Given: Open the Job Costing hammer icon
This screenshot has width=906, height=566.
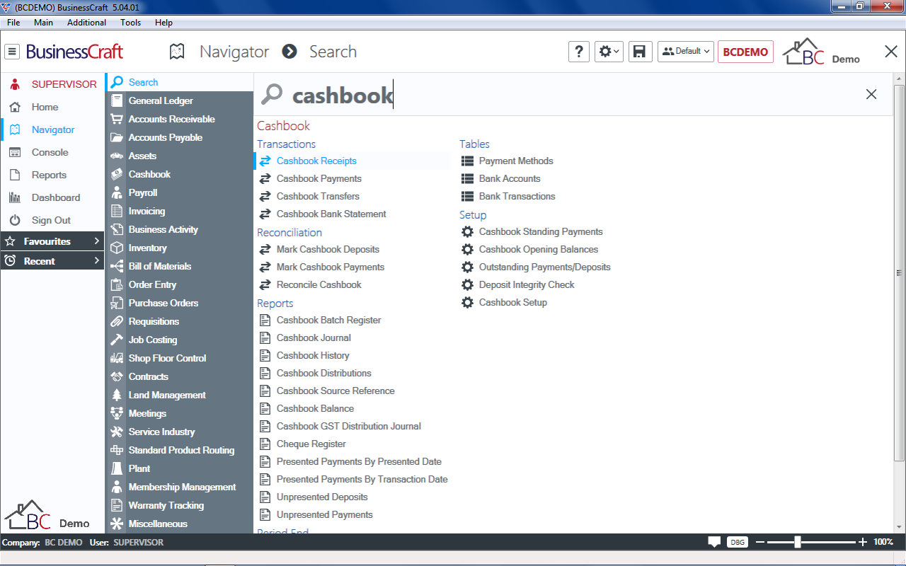Looking at the screenshot, I should pyautogui.click(x=117, y=340).
